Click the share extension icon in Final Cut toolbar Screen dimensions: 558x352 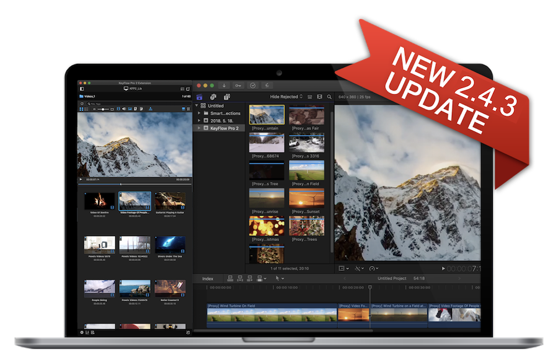(x=267, y=86)
